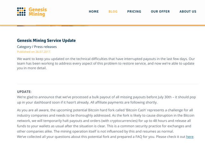
Task: Go to the HOME page
Action: point(94,11)
